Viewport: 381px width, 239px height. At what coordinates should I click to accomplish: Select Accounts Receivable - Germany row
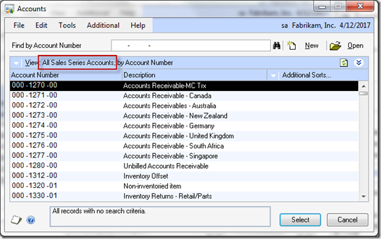point(184,126)
